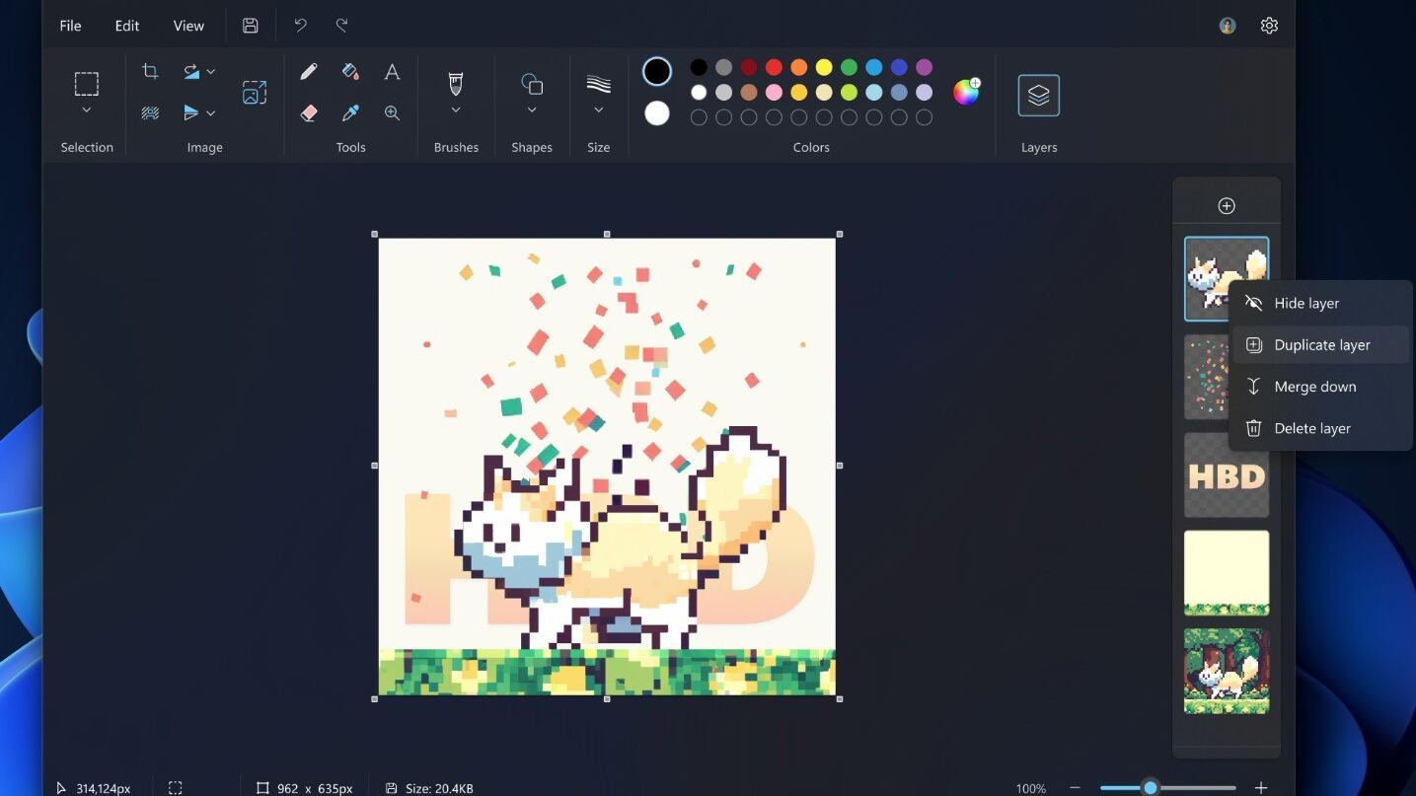
Task: Open the File menu
Action: point(70,26)
